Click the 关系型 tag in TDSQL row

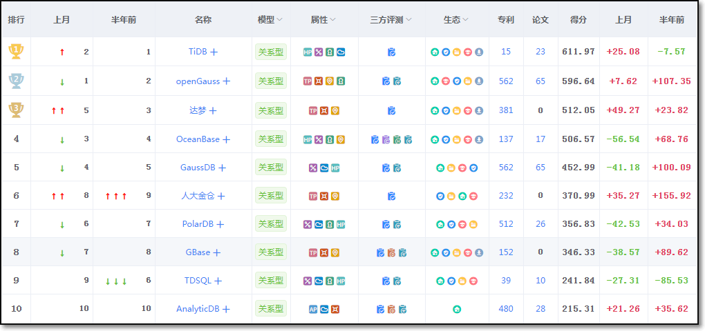pyautogui.click(x=271, y=281)
